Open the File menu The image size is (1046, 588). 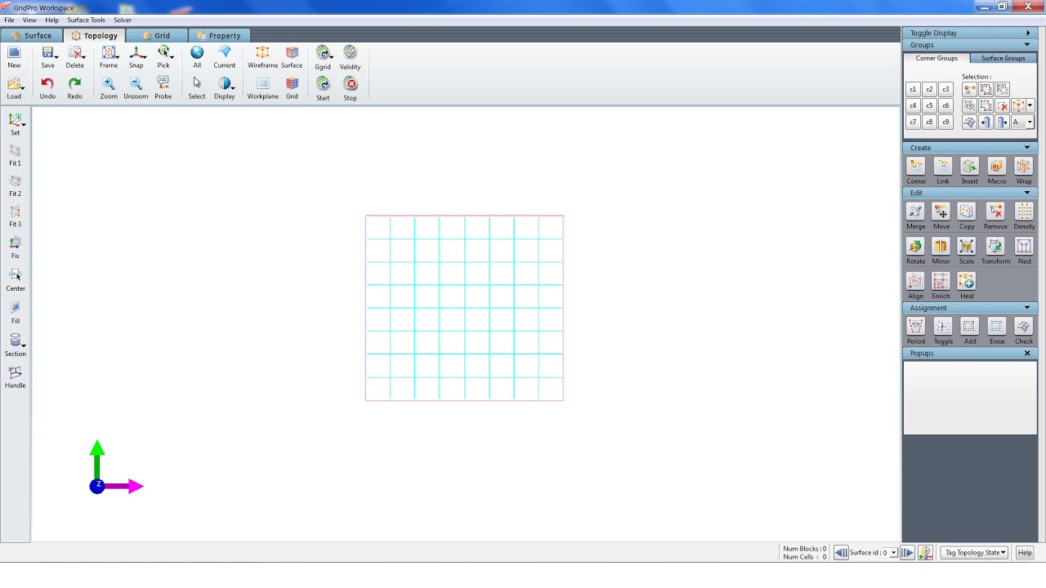pyautogui.click(x=9, y=20)
